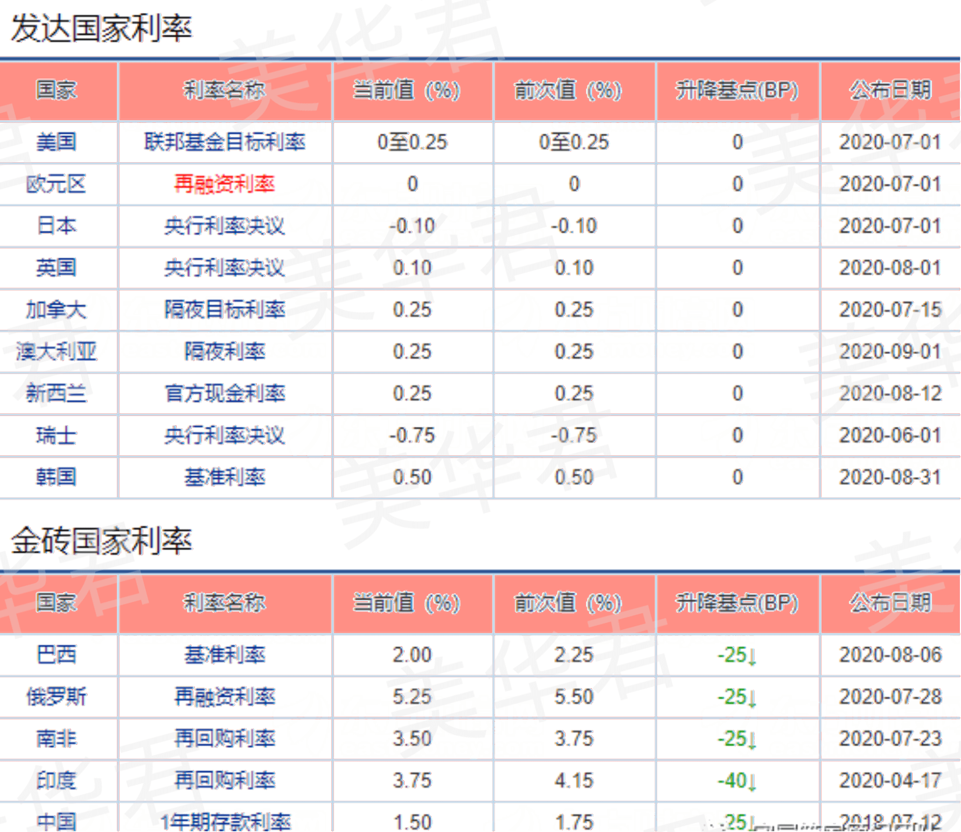The width and height of the screenshot is (961, 832).
Task: Select date 2020-04-17 in 印度 row
Action: 890,781
